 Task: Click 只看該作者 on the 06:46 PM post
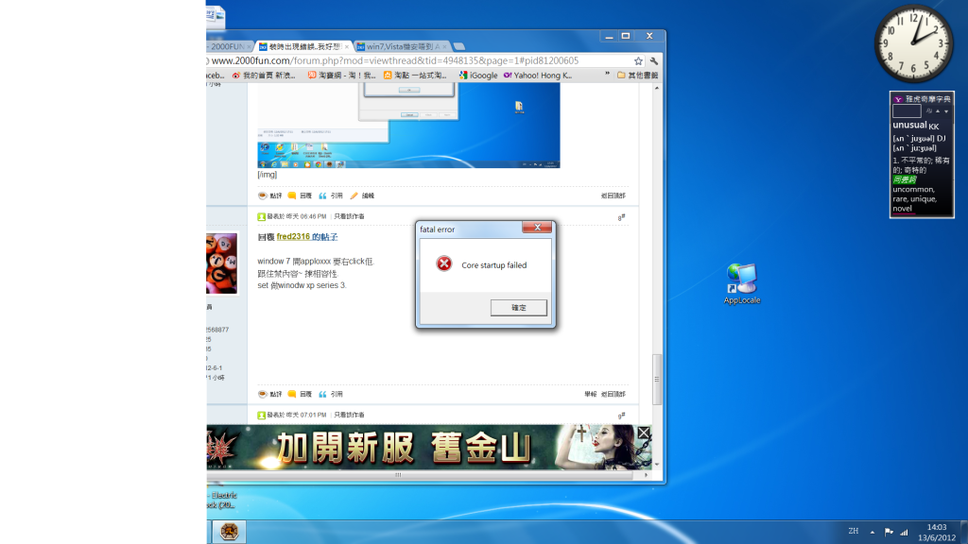[349, 216]
